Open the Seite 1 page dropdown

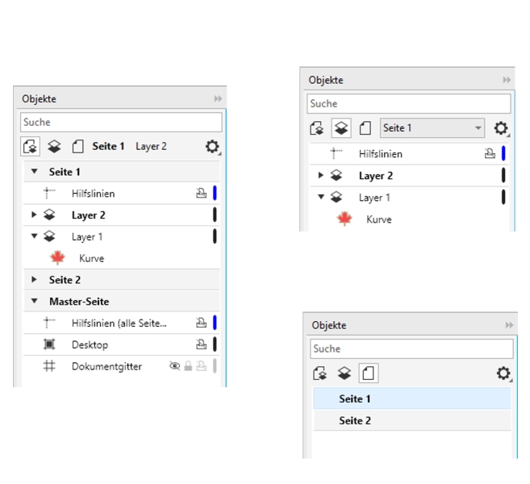point(432,128)
